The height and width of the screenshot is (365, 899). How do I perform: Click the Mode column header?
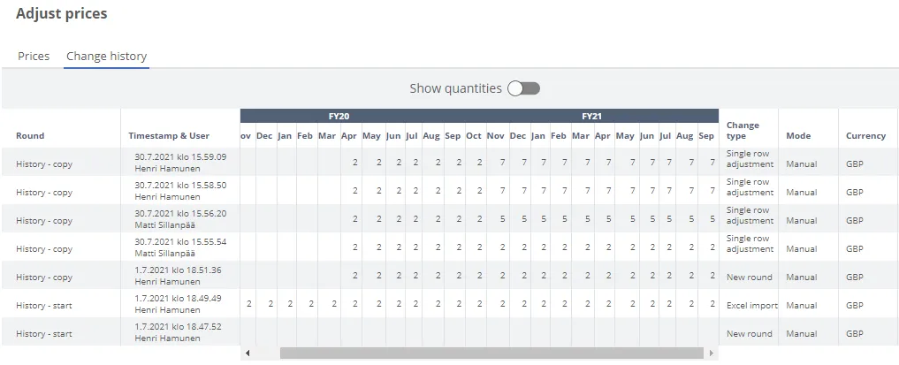click(x=798, y=136)
